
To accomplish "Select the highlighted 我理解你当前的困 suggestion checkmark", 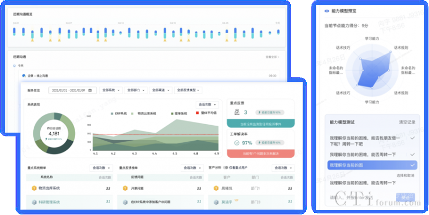I will click(x=411, y=165).
